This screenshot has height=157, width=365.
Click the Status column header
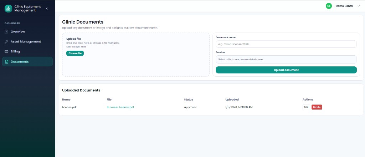[189, 100]
